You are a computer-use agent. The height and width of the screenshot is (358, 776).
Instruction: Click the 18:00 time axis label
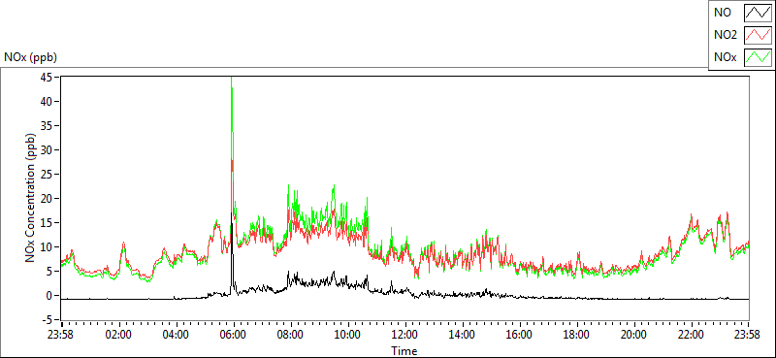(576, 335)
